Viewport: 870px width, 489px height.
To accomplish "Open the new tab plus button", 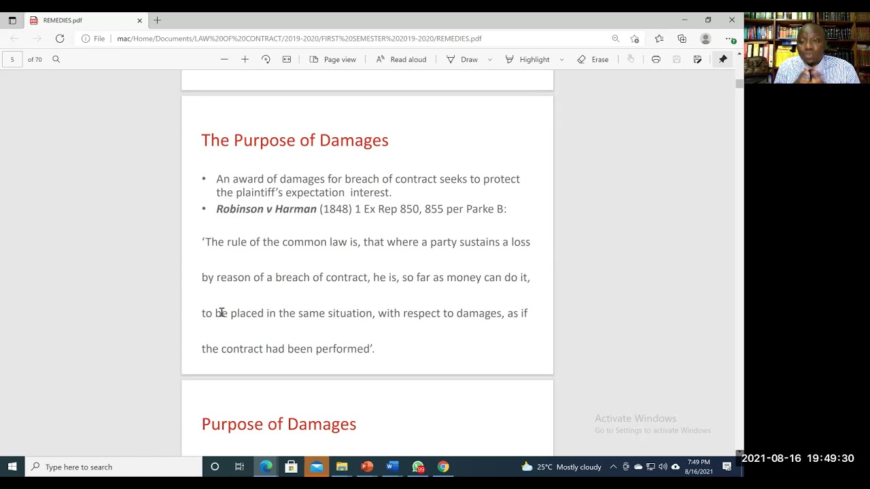I will pyautogui.click(x=157, y=20).
